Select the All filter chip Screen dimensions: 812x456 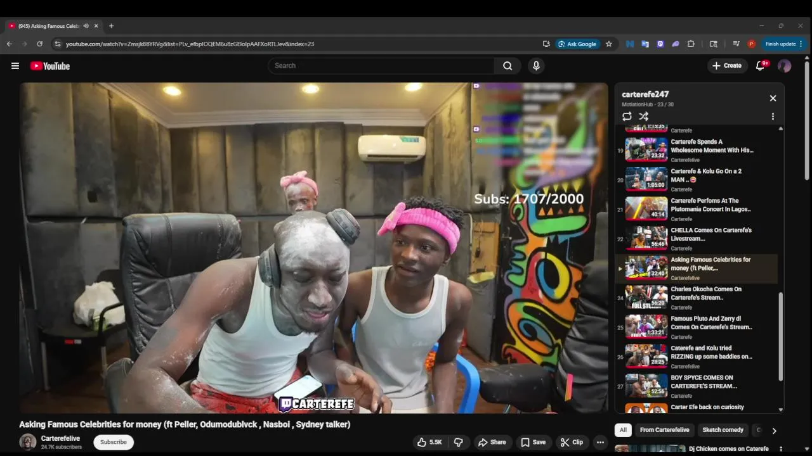623,430
